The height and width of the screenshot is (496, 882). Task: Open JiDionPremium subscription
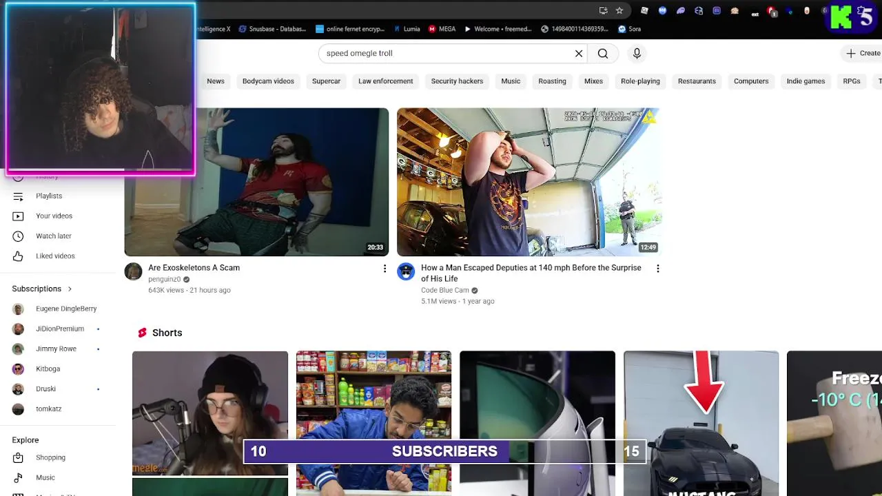click(x=59, y=329)
